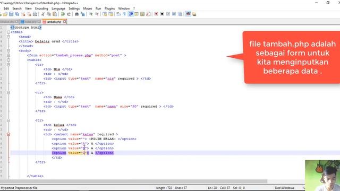The height and width of the screenshot is (191, 340).
Task: Open the Window menu
Action: 124,8
